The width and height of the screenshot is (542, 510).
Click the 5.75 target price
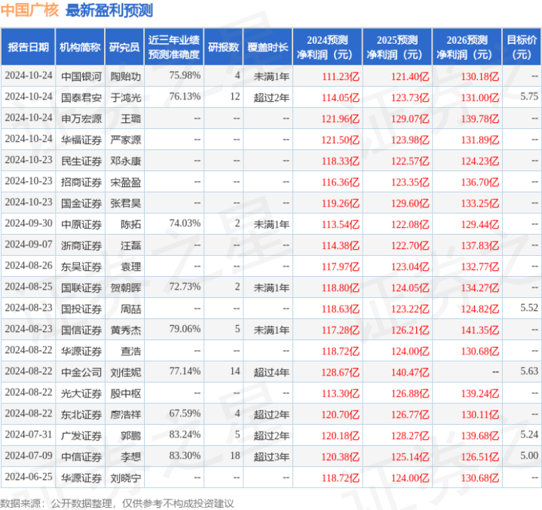[x=529, y=96]
